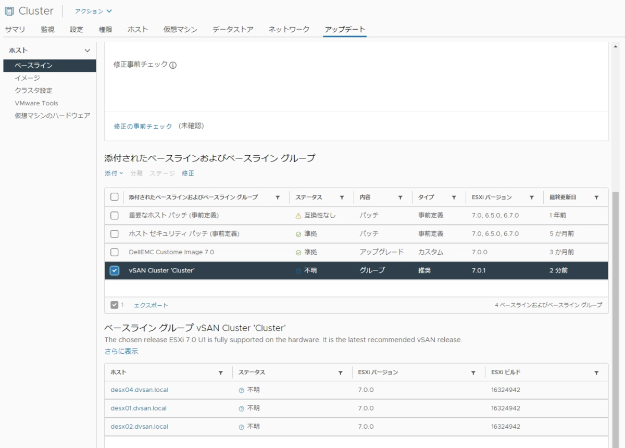The height and width of the screenshot is (448, 625).
Task: Toggle the select-all checkbox in table header
Action: click(115, 197)
